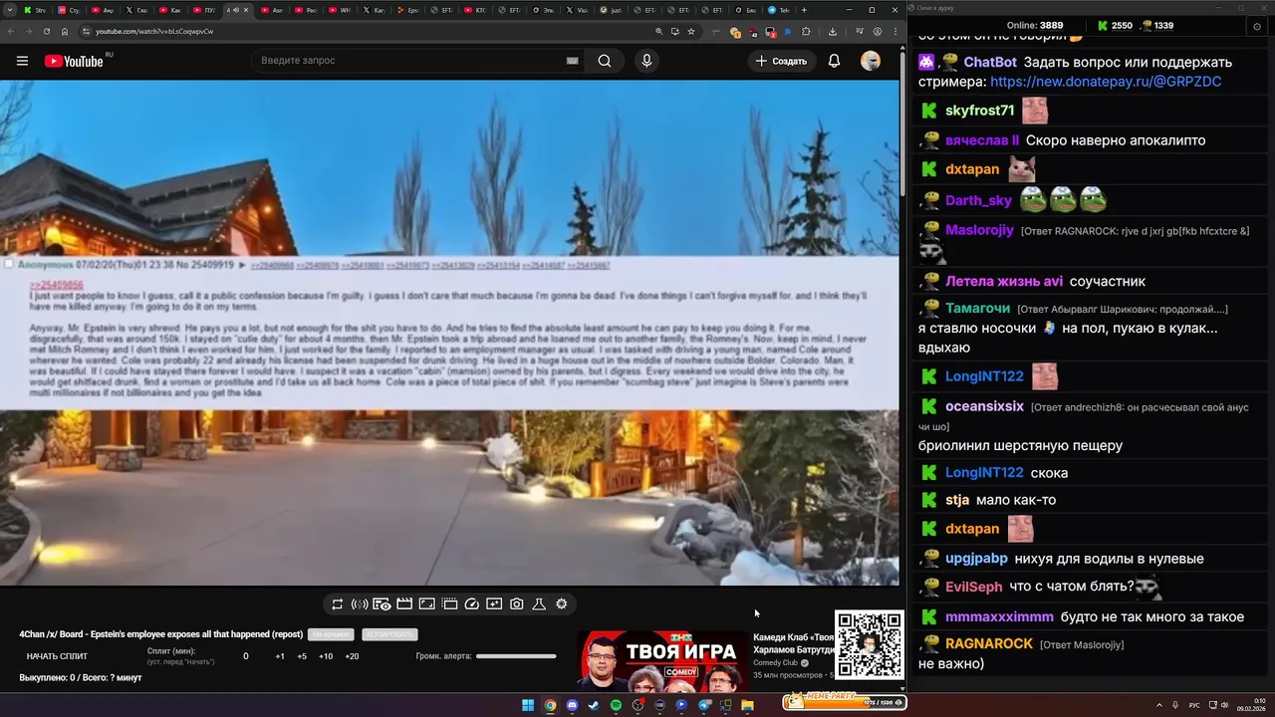Viewport: 1275px width, 717px height.
Task: Click the browser zoom magnifier in address bar
Action: [x=658, y=31]
